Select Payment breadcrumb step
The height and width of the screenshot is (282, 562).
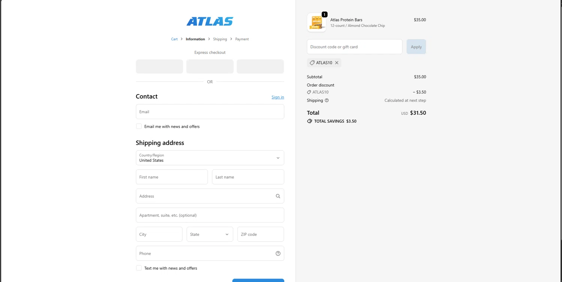point(242,39)
